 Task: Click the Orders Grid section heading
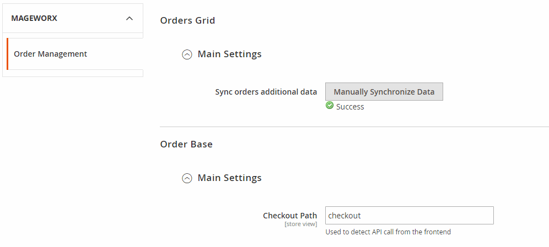[187, 20]
